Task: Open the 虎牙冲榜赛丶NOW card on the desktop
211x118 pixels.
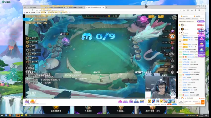Action: (153, 110)
